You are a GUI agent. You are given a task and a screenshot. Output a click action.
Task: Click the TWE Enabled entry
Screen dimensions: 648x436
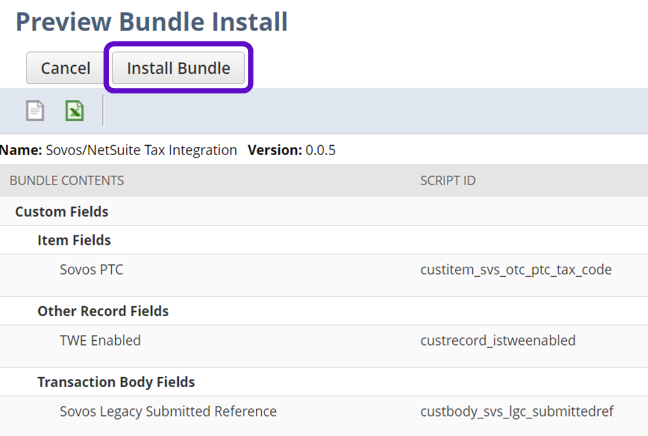(100, 340)
